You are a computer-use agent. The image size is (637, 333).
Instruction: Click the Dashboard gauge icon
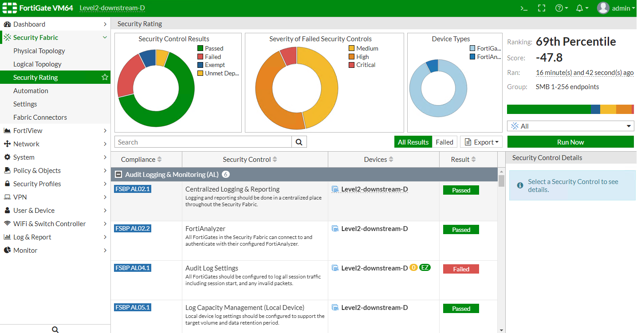tap(7, 24)
